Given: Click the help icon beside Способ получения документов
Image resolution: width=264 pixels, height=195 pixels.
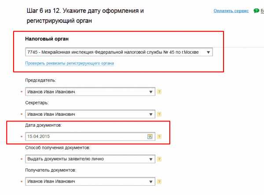Looking at the screenshot, I should (x=159, y=159).
